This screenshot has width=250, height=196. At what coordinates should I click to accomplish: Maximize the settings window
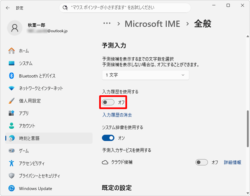coord(228,5)
